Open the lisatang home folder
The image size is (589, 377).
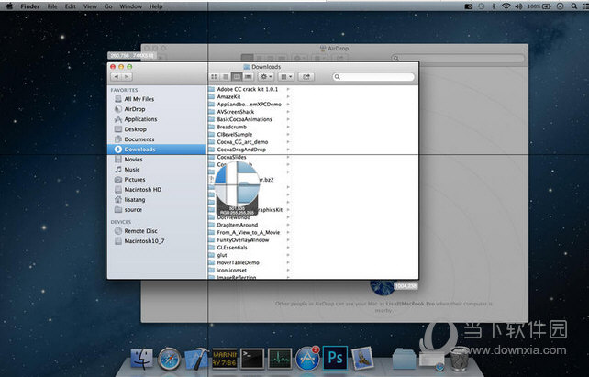pyautogui.click(x=135, y=200)
